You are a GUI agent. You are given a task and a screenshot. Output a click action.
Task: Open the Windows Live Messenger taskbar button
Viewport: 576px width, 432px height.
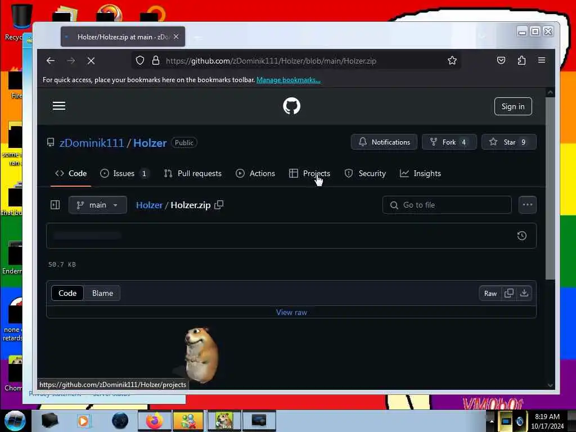point(188,421)
